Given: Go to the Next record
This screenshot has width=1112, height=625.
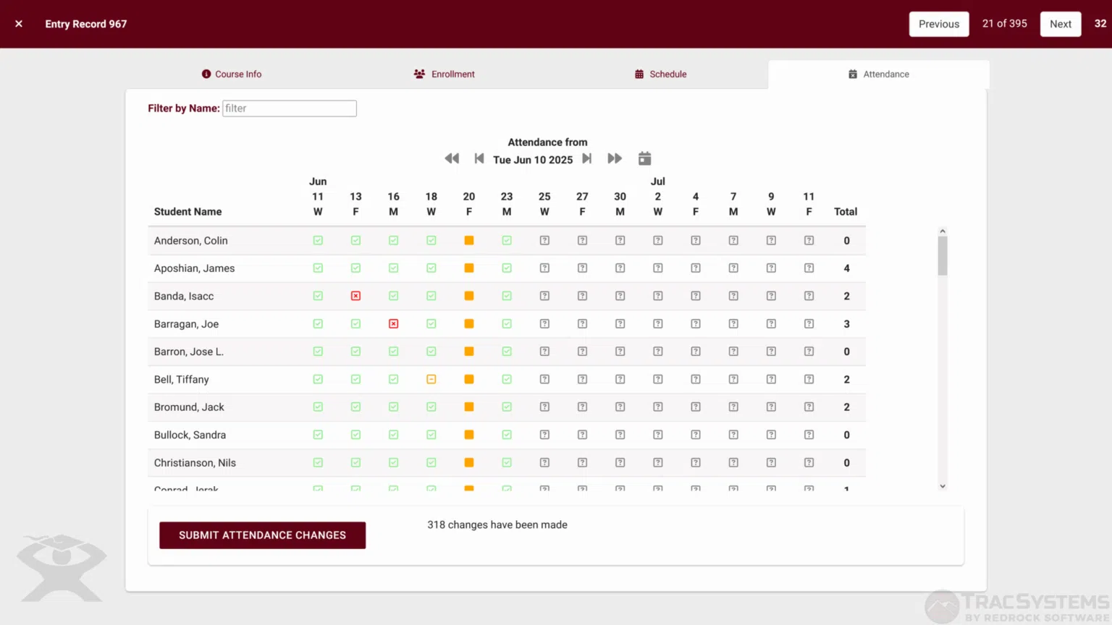Looking at the screenshot, I should [x=1060, y=24].
